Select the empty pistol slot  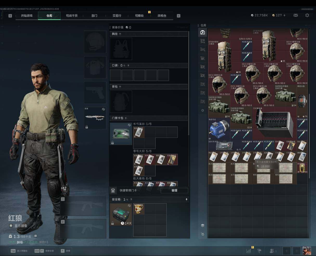click(95, 93)
